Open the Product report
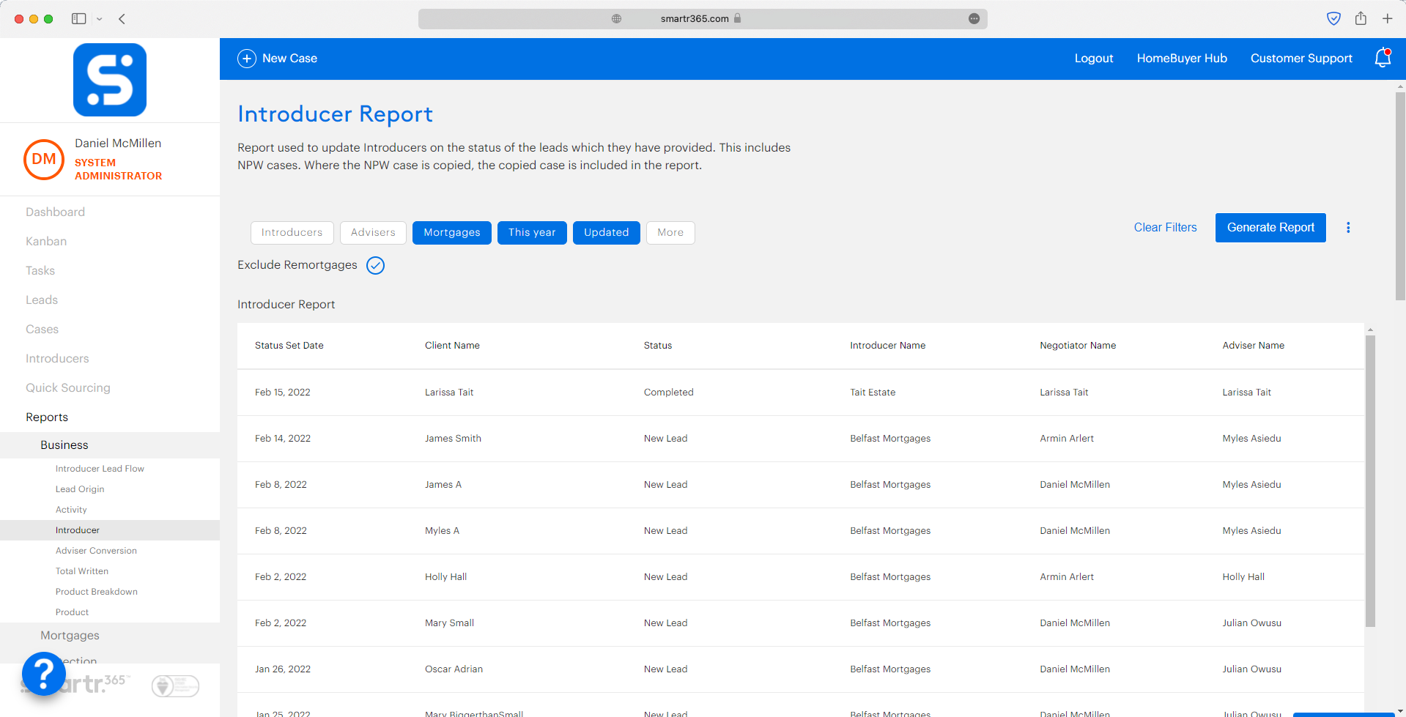 click(x=72, y=612)
